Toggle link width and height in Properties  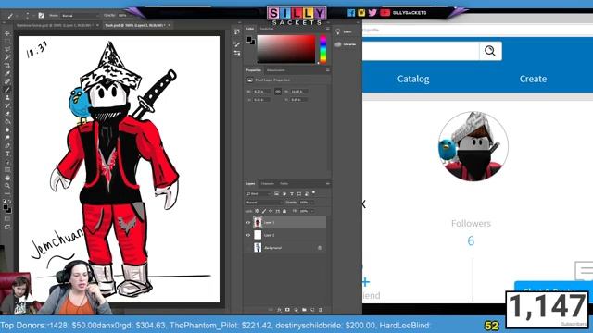click(x=278, y=92)
